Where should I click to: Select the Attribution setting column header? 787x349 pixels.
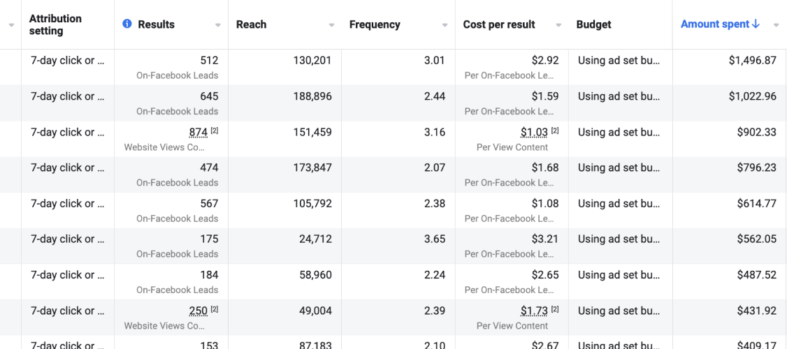(x=55, y=24)
